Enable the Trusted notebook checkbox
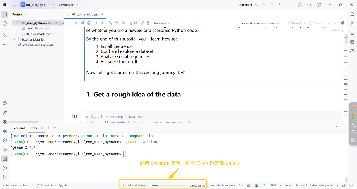The width and height of the screenshot is (357, 189). pos(310,23)
